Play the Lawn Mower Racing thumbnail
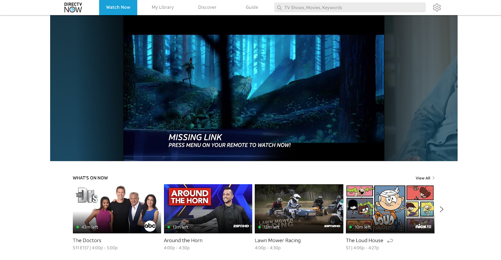 coord(299,209)
